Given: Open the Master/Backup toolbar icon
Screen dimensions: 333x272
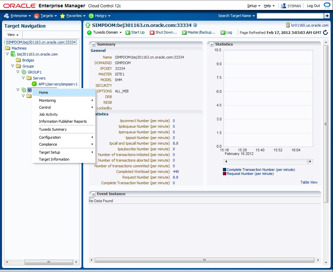Looking at the screenshot, I should click(184, 33).
